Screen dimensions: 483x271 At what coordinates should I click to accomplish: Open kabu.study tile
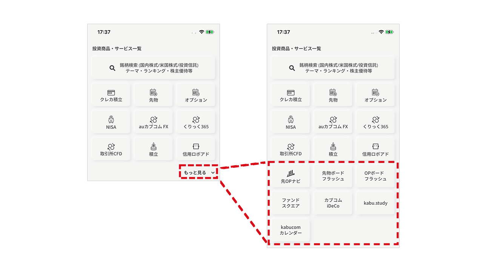coord(376,203)
